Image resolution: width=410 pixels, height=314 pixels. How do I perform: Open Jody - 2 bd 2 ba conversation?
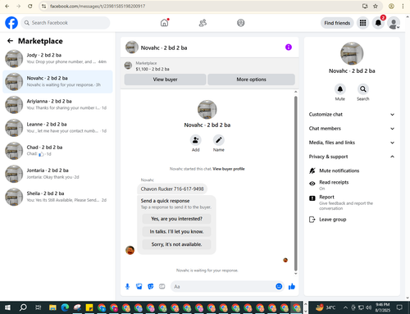click(x=57, y=58)
